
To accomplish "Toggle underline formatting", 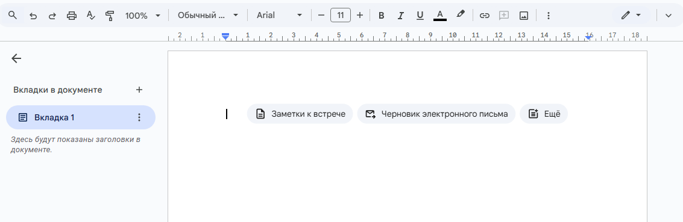I will pos(420,16).
